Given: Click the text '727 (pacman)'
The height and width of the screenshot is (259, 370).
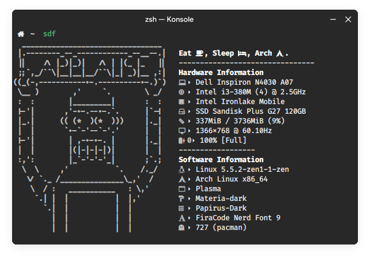Looking at the screenshot, I should (x=221, y=228).
